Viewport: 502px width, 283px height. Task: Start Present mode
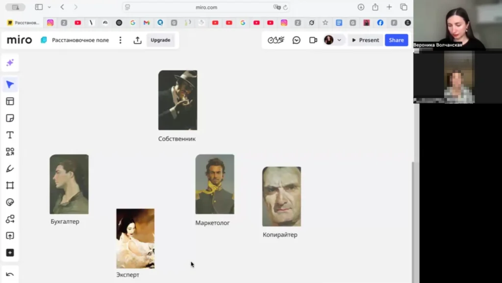(365, 40)
